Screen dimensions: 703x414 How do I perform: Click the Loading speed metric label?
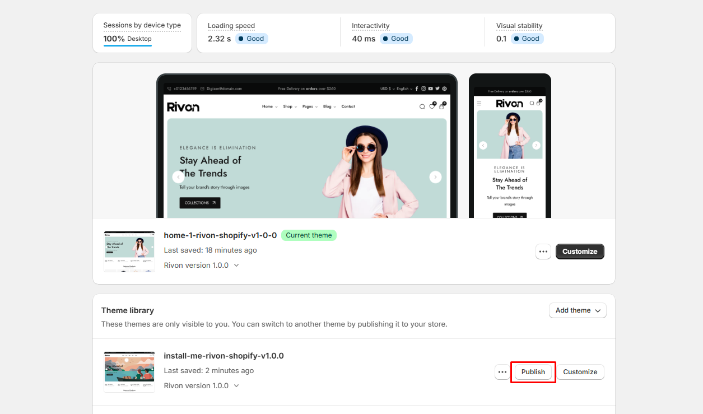tap(231, 26)
